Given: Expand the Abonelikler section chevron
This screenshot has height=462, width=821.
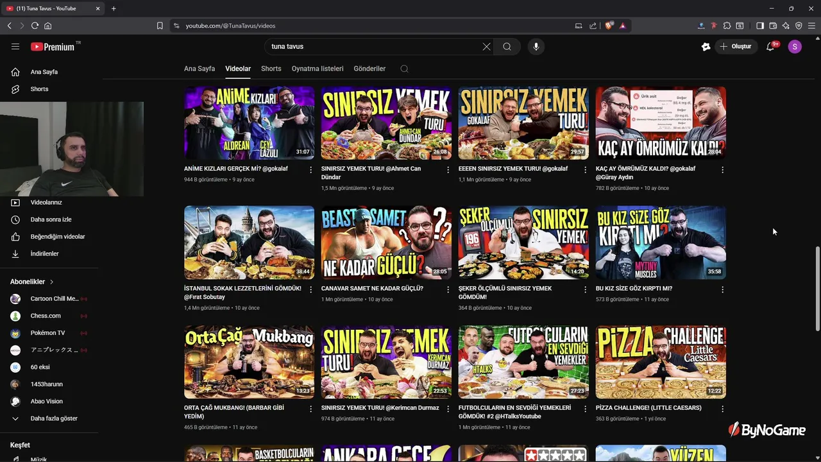Looking at the screenshot, I should click(x=52, y=282).
